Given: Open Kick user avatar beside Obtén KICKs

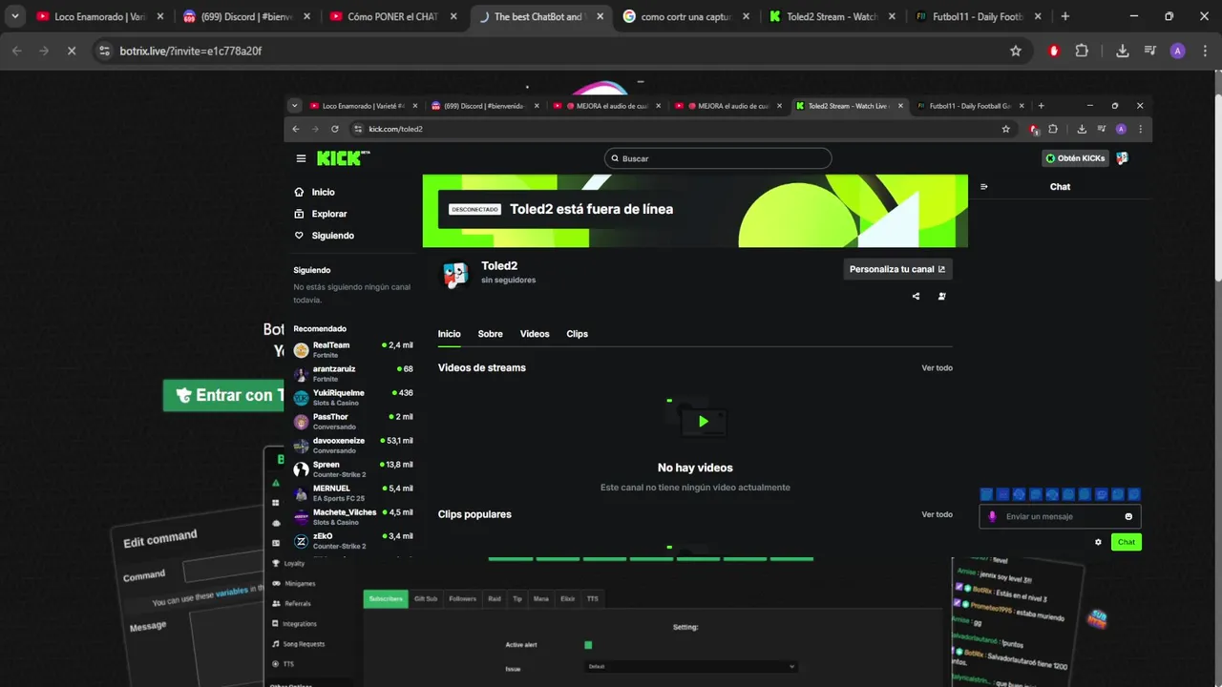Looking at the screenshot, I should tap(1122, 158).
